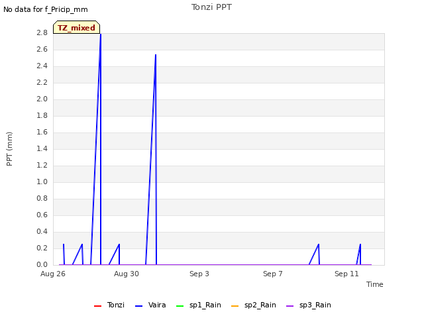Click the red Tonzi legend color line
Screen dimensions: 424x318
click(97, 306)
